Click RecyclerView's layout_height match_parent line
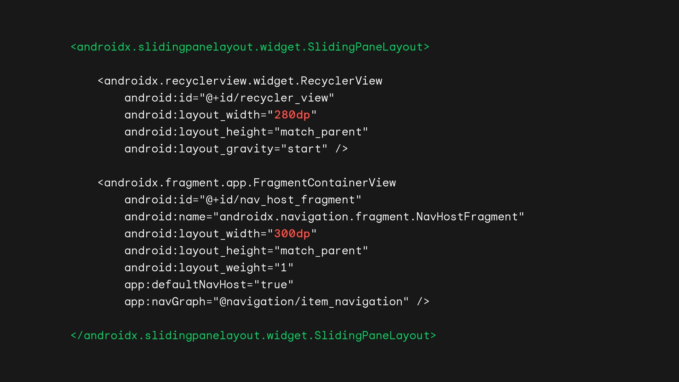Image resolution: width=679 pixels, height=382 pixels. point(246,132)
